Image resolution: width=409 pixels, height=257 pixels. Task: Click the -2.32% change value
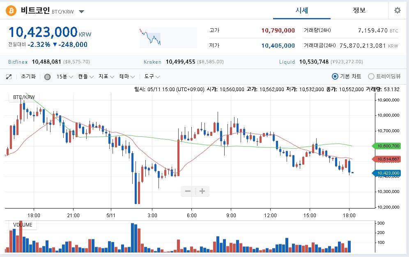39,45
